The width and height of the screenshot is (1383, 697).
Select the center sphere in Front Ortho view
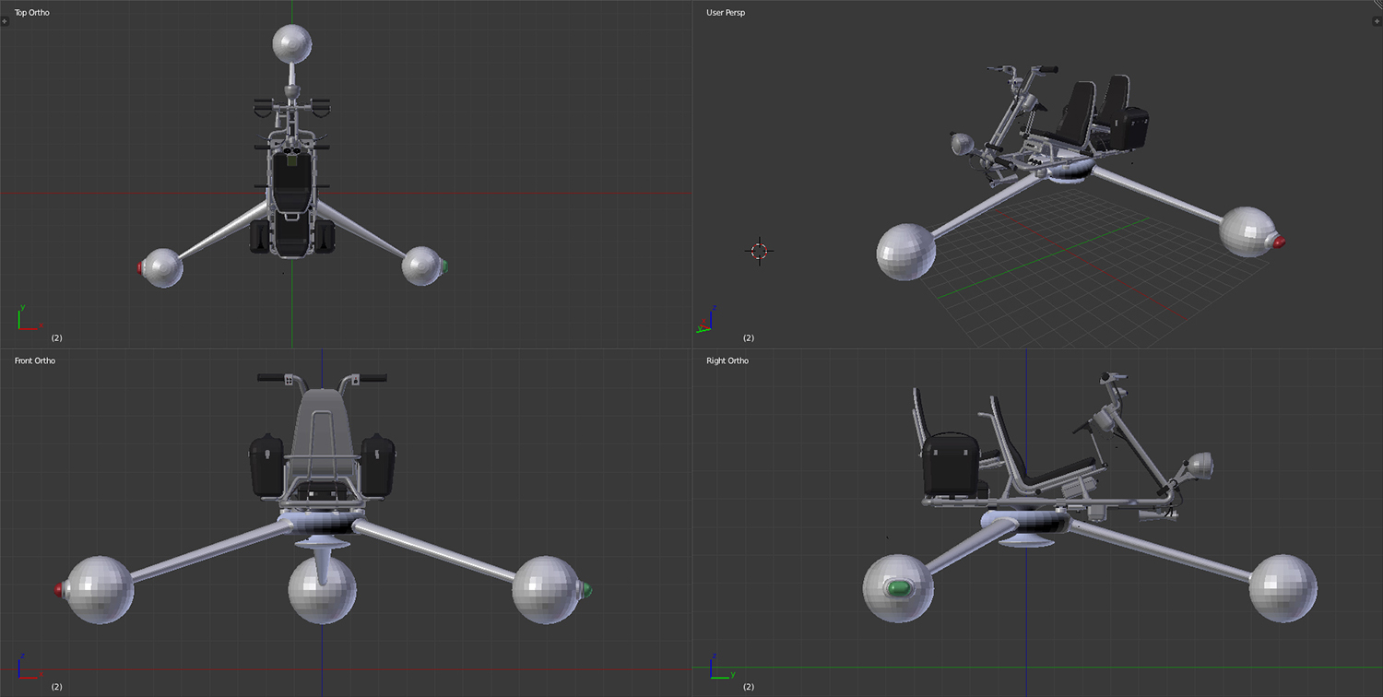coord(321,592)
